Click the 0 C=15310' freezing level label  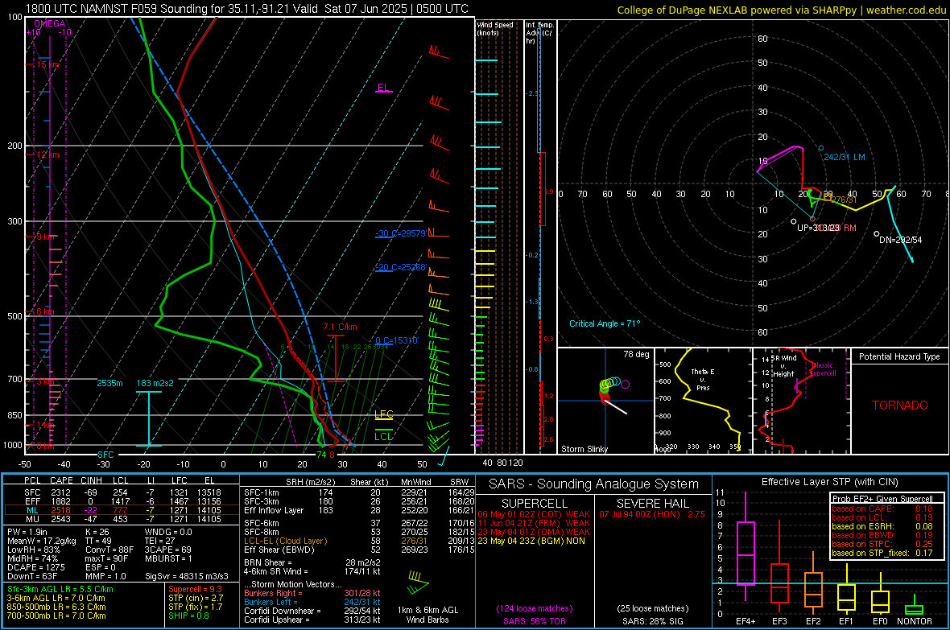pos(396,340)
